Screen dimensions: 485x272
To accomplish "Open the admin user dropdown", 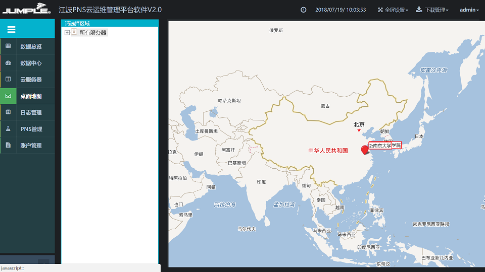I will coord(469,10).
